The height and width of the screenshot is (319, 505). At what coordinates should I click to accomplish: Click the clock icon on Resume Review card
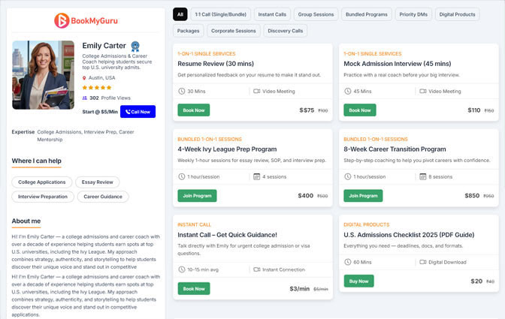click(182, 91)
